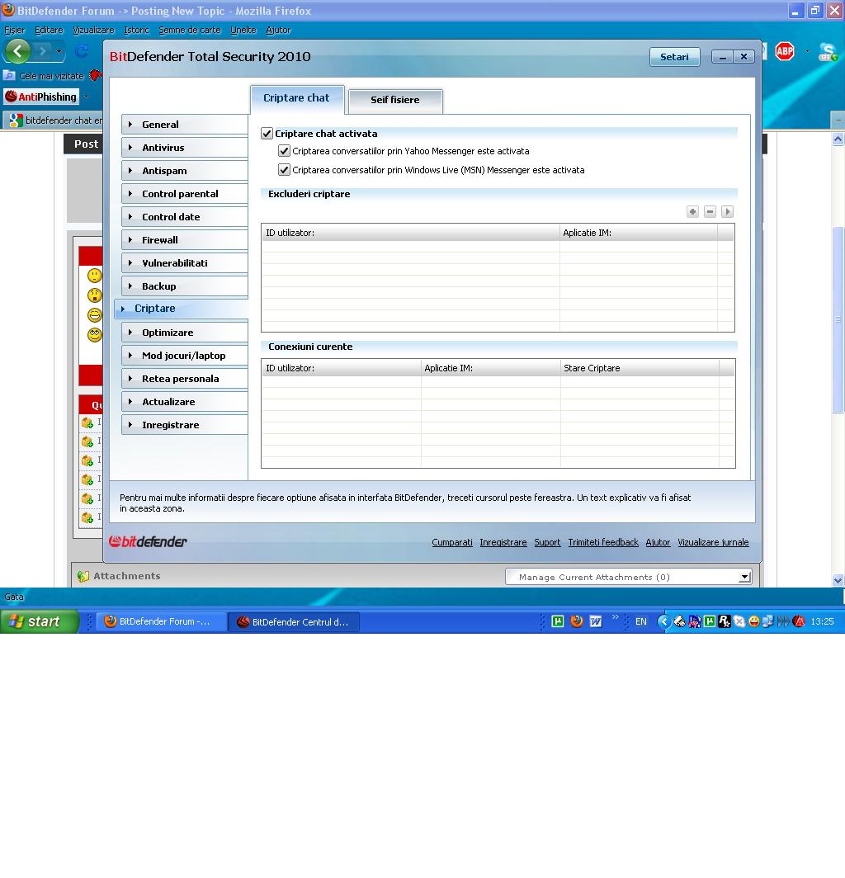Click the EN language indicator
The image size is (845, 878).
pos(640,621)
